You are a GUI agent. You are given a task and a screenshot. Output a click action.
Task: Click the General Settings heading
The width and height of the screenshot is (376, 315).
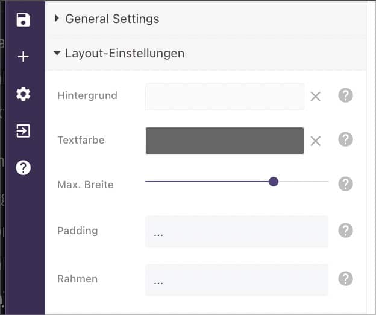tap(112, 19)
